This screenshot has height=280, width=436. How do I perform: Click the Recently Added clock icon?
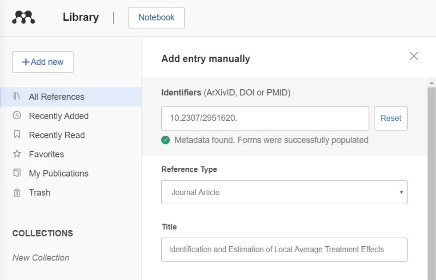tap(17, 115)
